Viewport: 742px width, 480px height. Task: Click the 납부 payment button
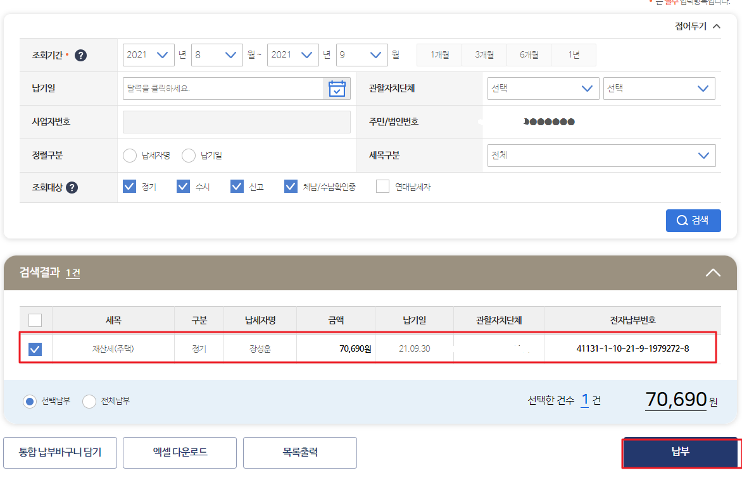[x=681, y=452]
